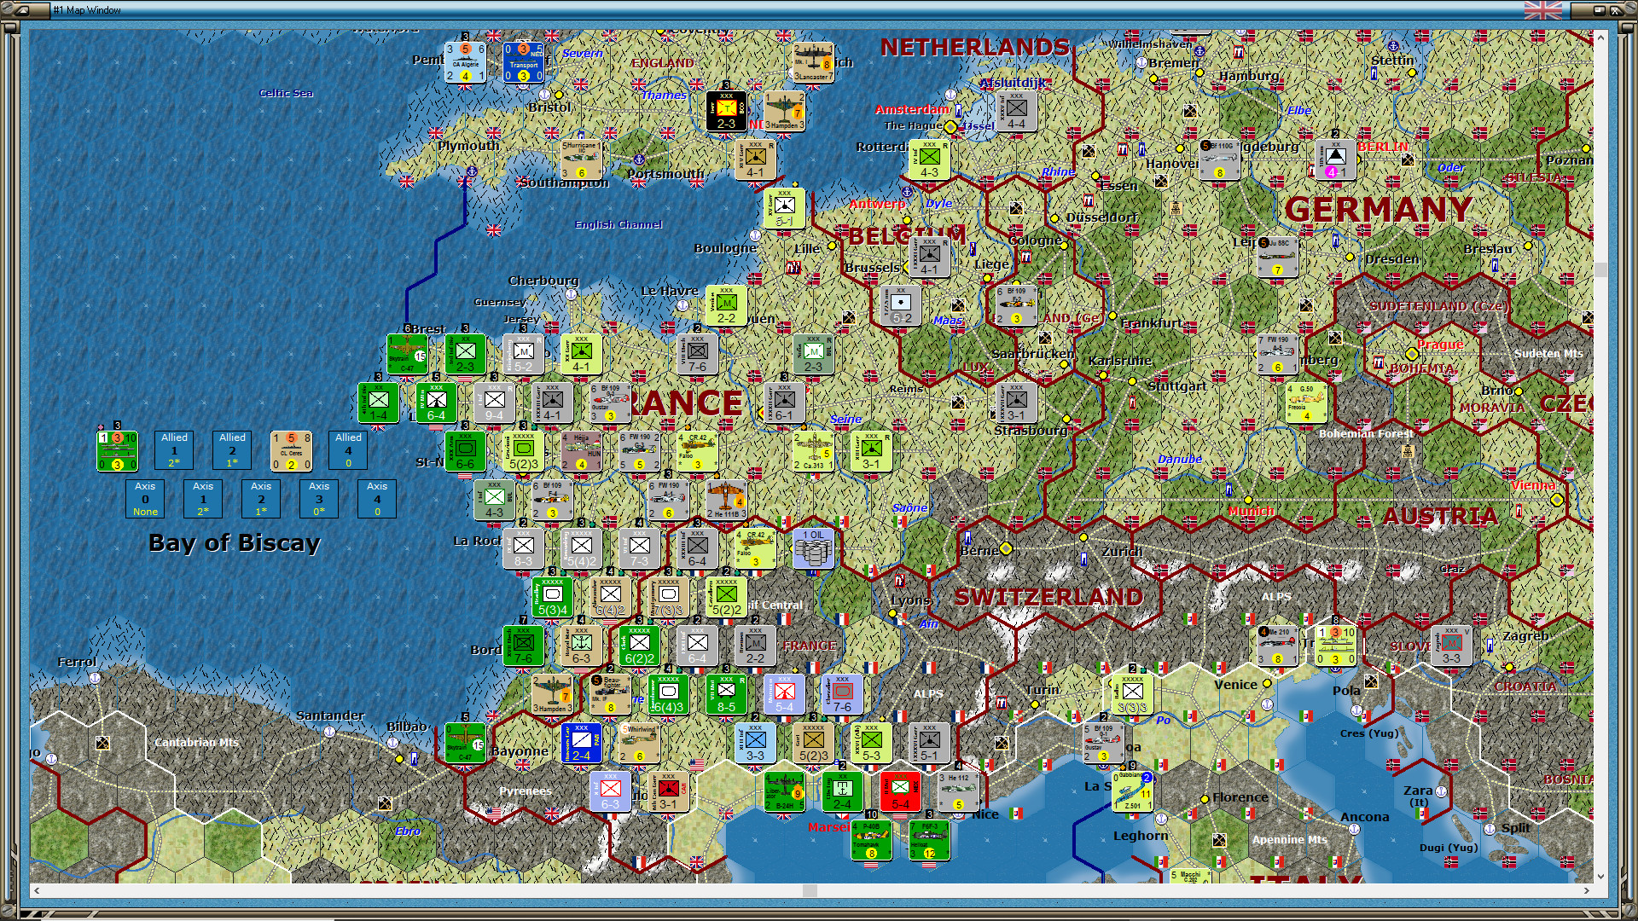Select the Axis 3 sea box
1638x921 pixels.
(319, 499)
